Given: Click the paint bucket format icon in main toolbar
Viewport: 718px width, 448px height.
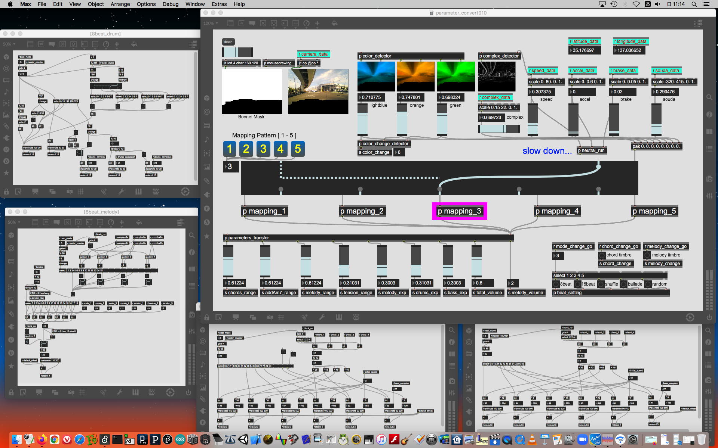Looking at the screenshot, I should tap(334, 23).
